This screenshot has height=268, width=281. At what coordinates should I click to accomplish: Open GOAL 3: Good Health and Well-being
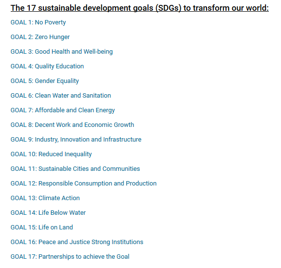[62, 52]
